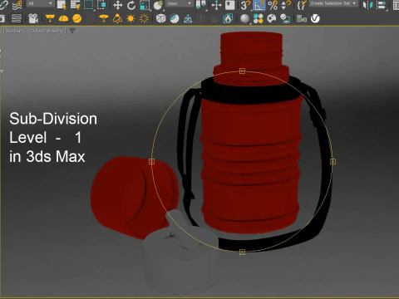Click the orange dome light icon
The width and height of the screenshot is (399, 299).
pos(63,18)
